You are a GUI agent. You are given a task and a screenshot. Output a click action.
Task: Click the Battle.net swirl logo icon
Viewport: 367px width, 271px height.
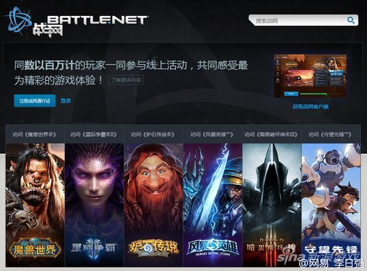tap(19, 19)
